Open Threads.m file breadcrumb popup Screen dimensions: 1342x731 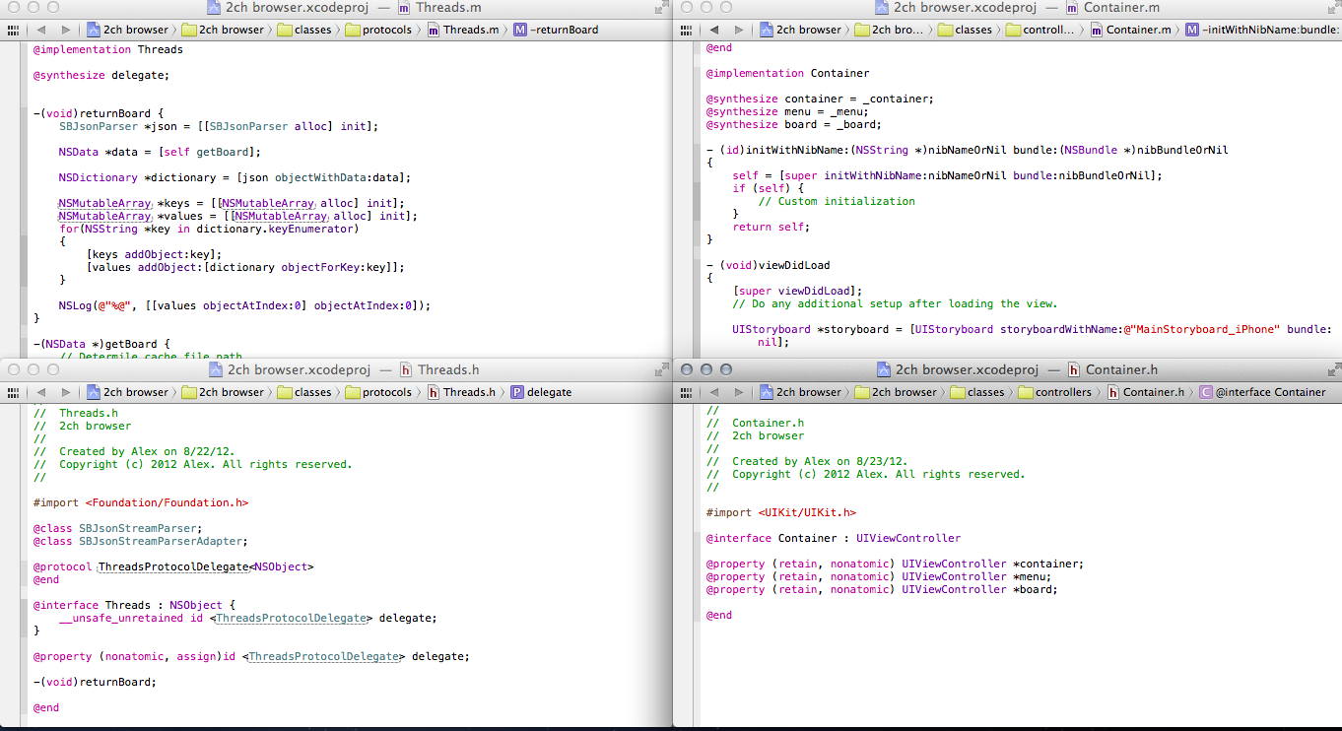tap(463, 30)
